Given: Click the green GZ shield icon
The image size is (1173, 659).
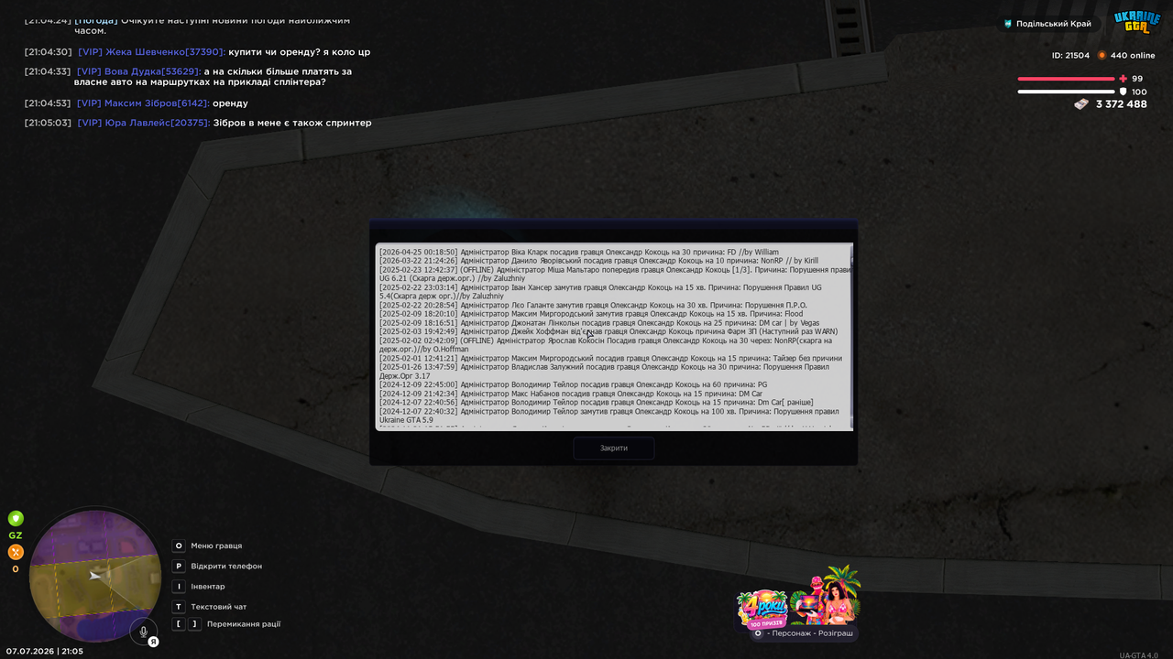Looking at the screenshot, I should (16, 519).
